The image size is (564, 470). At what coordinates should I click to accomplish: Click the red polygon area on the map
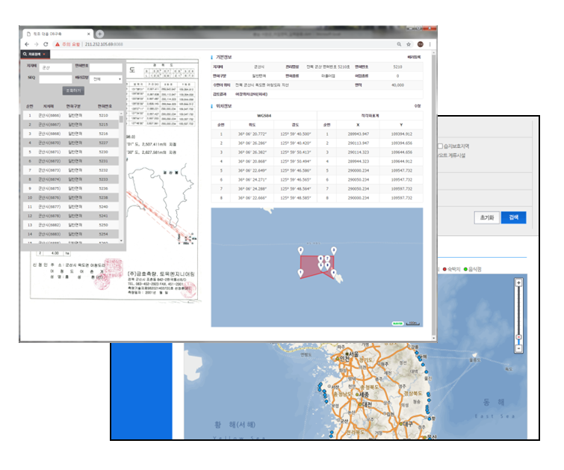309,265
